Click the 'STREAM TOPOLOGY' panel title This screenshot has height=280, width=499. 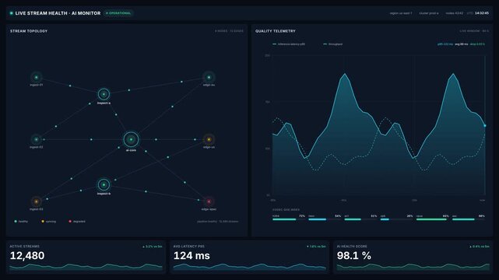[x=29, y=31]
